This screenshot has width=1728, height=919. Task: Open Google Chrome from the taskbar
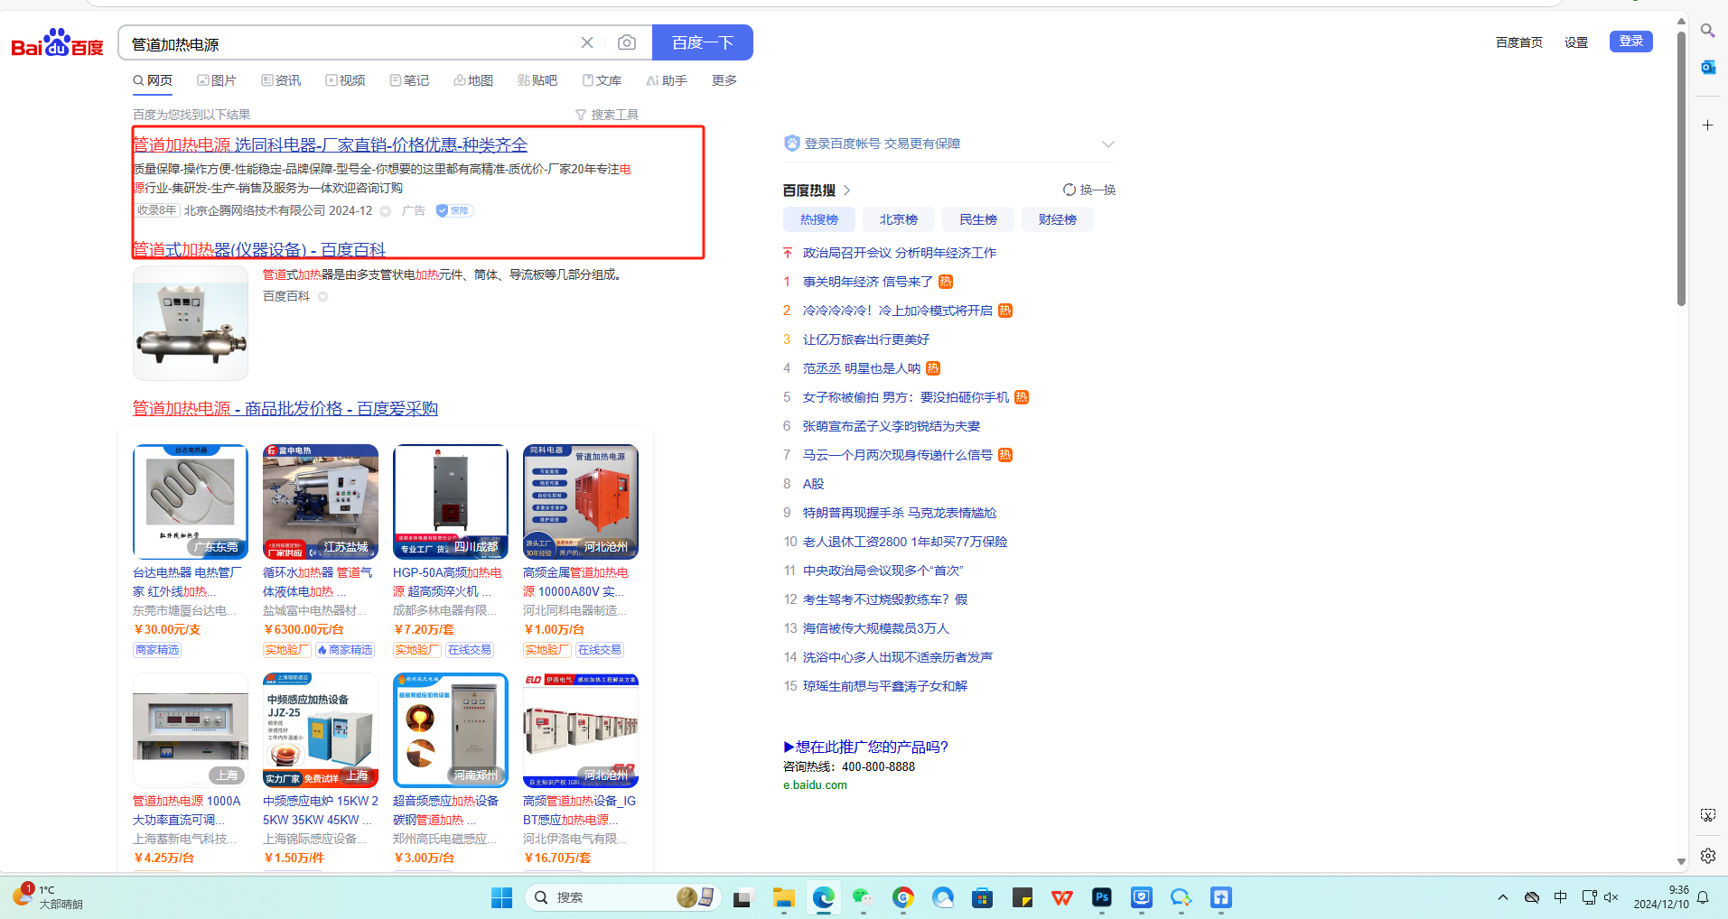(902, 897)
